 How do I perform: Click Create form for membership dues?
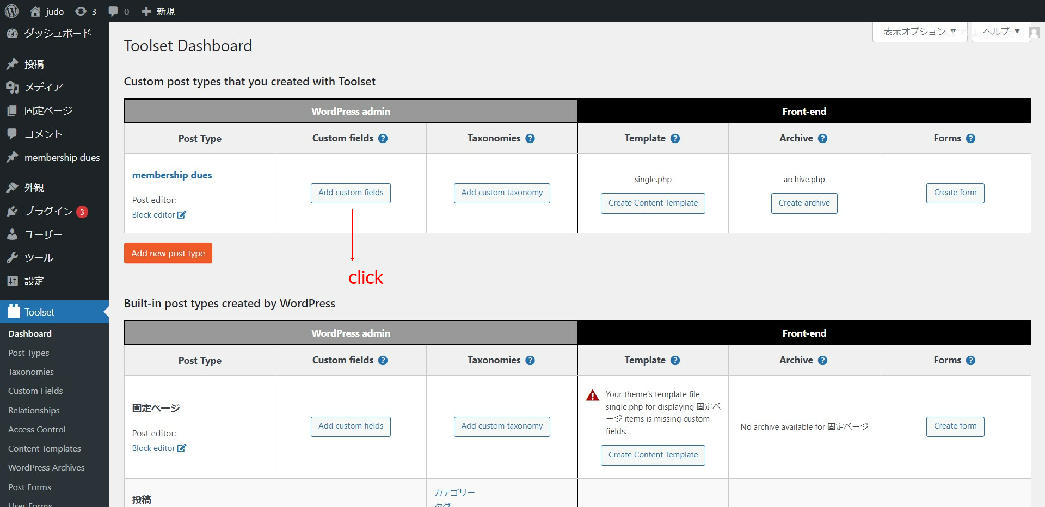(x=955, y=193)
